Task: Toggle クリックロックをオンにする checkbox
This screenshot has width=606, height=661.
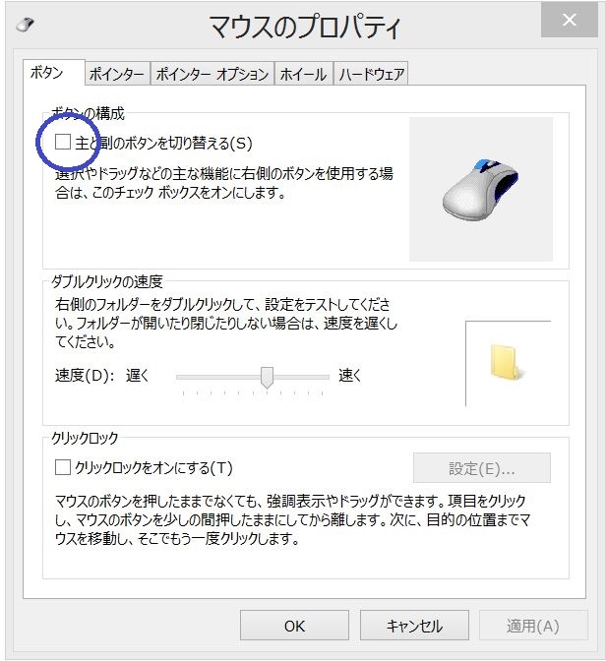Action: 63,467
